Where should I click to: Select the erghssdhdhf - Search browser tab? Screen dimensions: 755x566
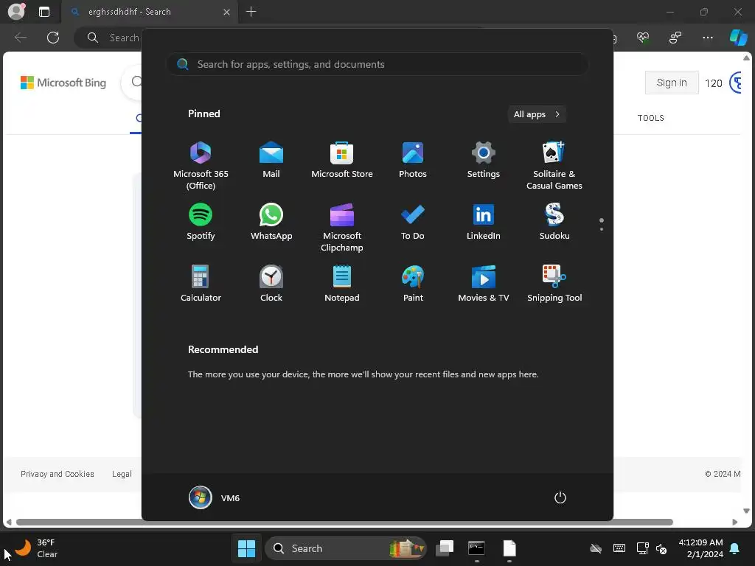[149, 12]
